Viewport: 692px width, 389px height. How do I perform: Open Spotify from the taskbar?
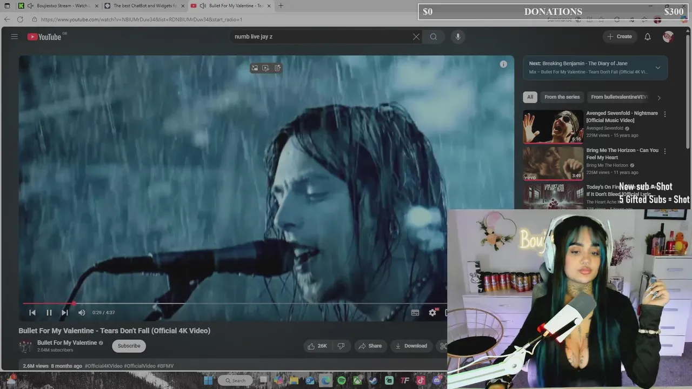pos(342,380)
